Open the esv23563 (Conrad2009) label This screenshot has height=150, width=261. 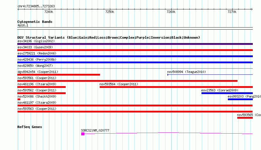tap(220, 90)
